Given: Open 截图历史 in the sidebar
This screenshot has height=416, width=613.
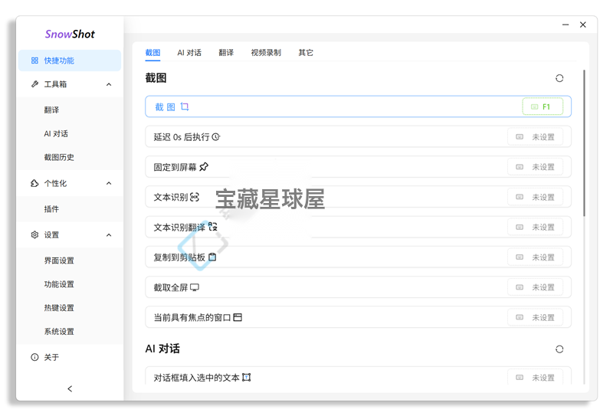Looking at the screenshot, I should (x=59, y=157).
